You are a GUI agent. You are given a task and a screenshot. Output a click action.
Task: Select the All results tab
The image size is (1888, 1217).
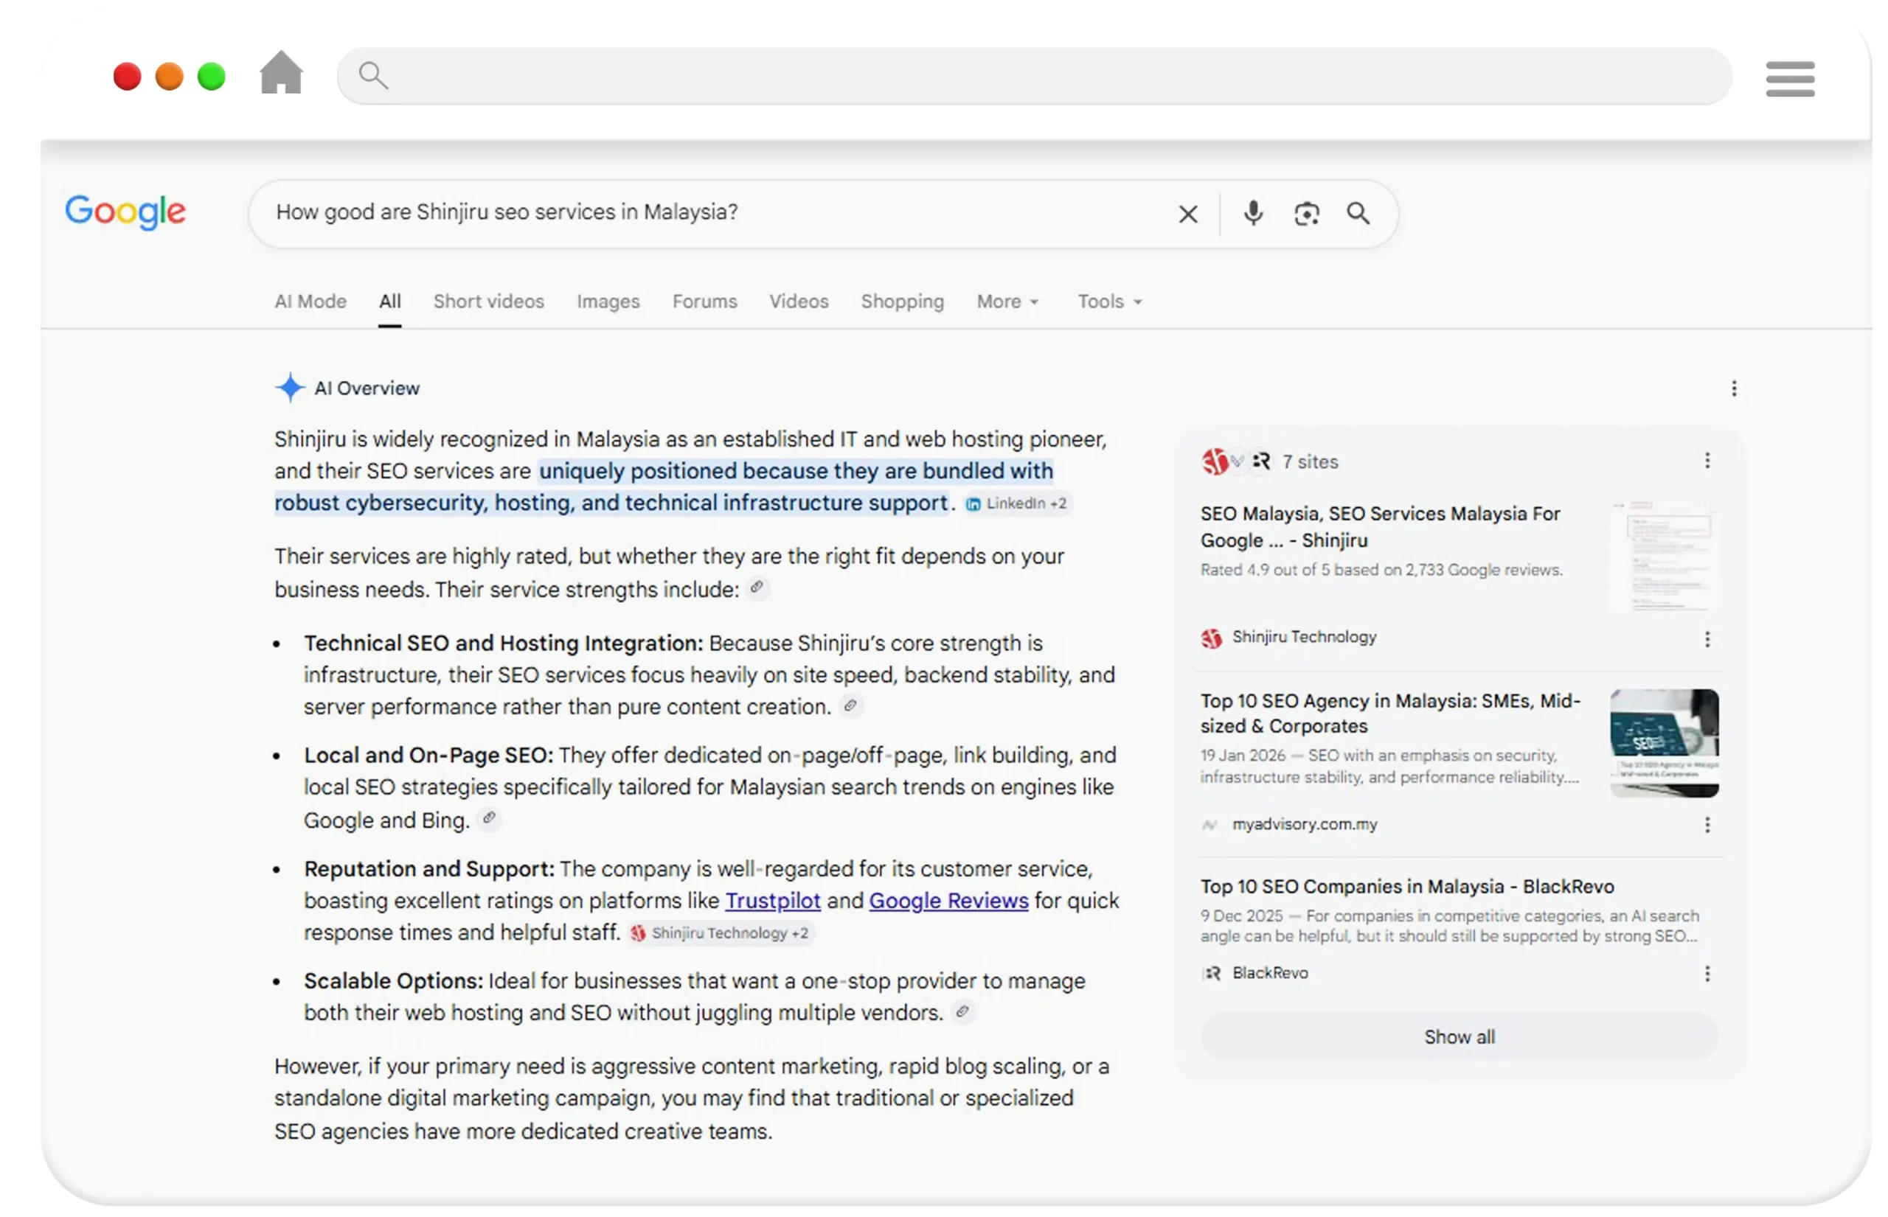pos(390,301)
